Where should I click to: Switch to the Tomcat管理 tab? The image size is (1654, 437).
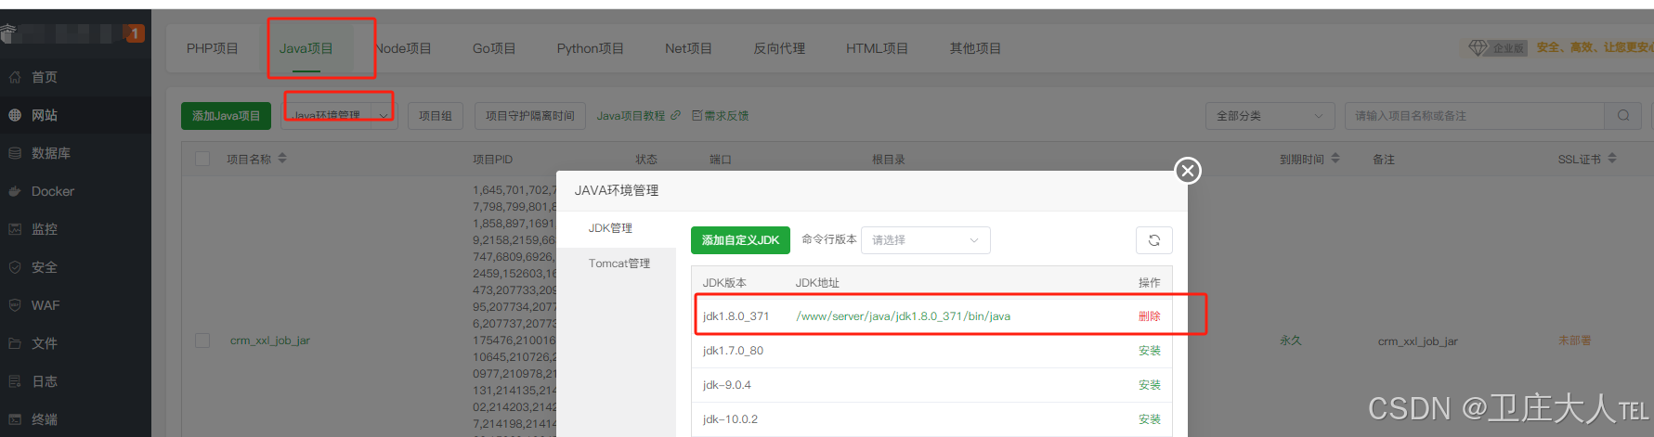pyautogui.click(x=619, y=263)
